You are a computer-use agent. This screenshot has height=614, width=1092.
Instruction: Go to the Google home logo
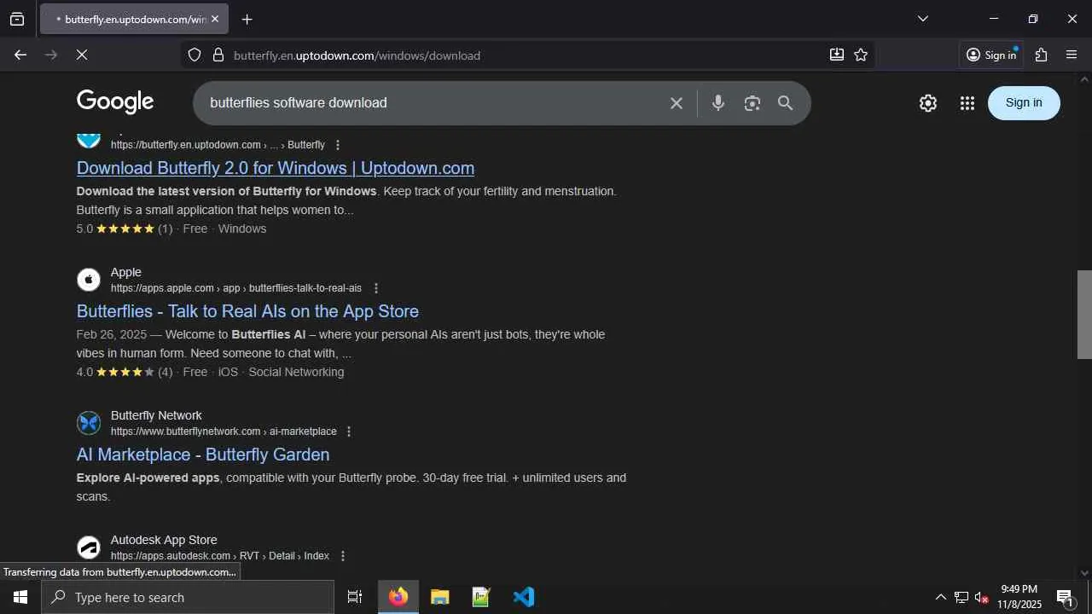click(115, 102)
